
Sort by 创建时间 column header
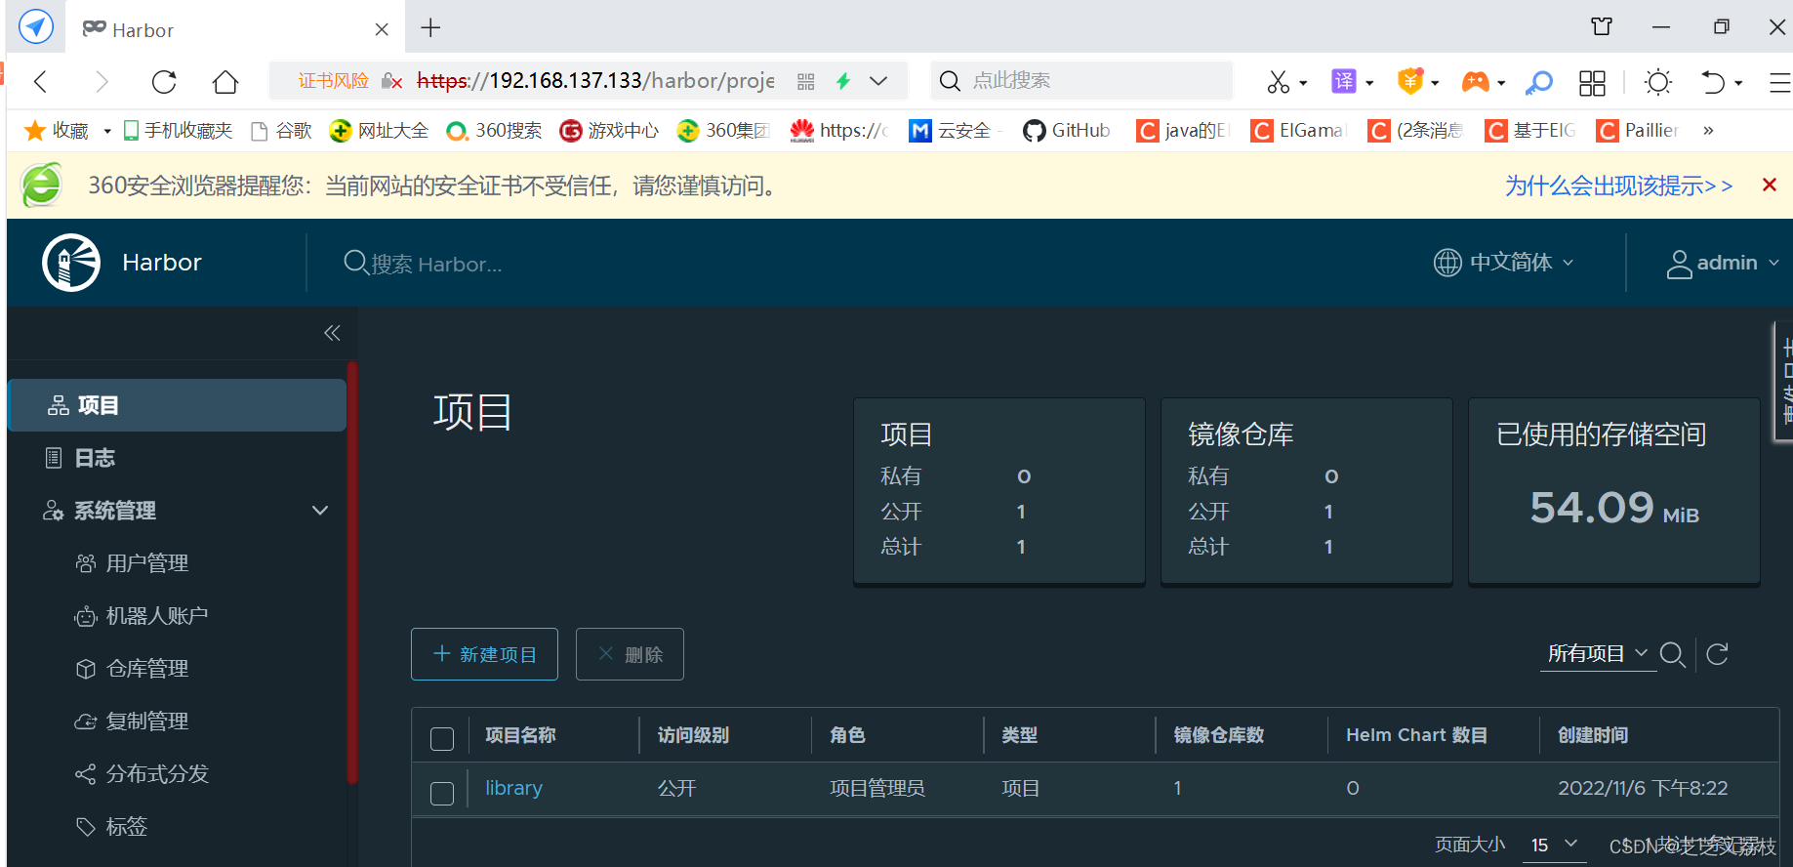coord(1593,735)
